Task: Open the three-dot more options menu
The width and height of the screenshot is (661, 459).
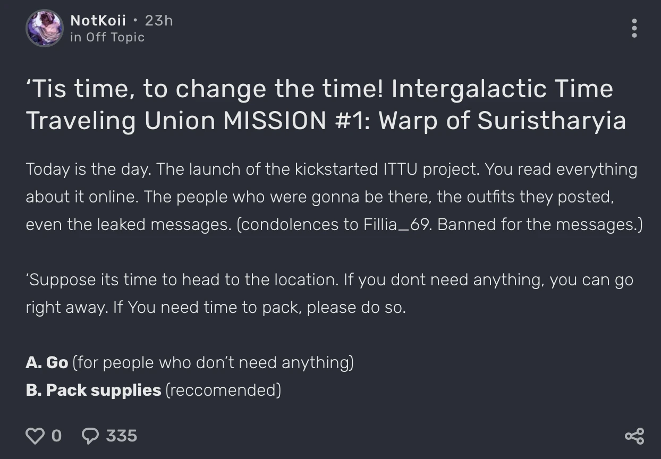Action: (x=634, y=28)
